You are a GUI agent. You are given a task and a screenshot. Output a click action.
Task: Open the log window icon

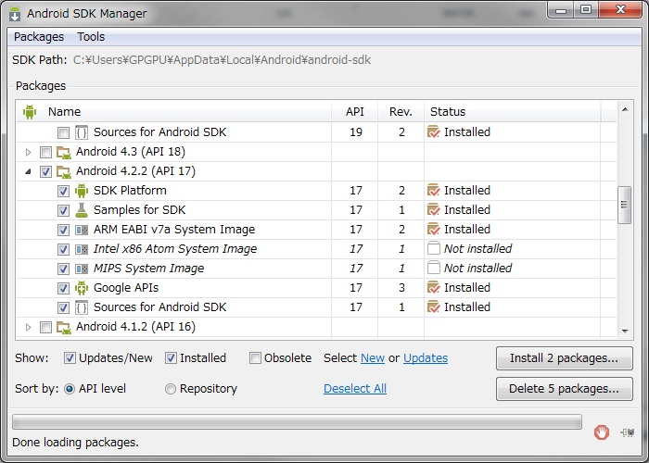tap(628, 432)
